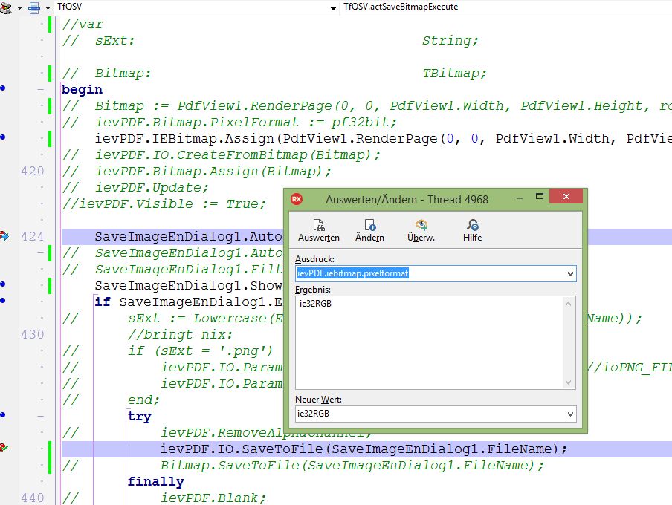This screenshot has height=505, width=672.
Task: Toggle the breakpoint on the SaveToFile line
Action: [4, 448]
